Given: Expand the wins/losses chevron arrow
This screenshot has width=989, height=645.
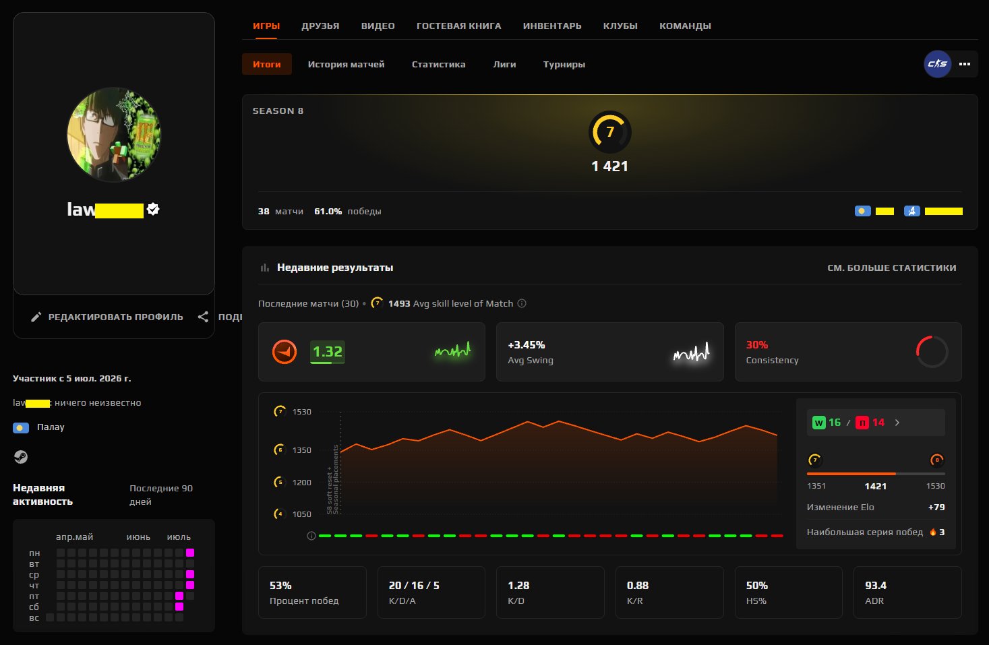Looking at the screenshot, I should tap(897, 423).
